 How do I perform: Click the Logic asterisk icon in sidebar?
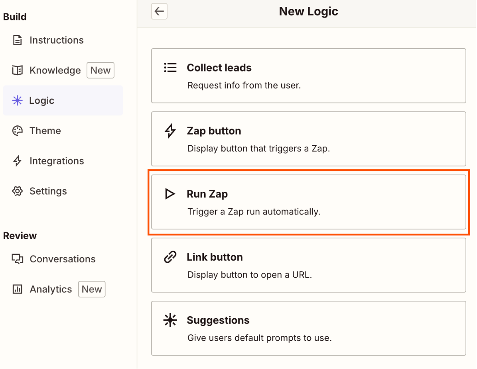tap(17, 101)
